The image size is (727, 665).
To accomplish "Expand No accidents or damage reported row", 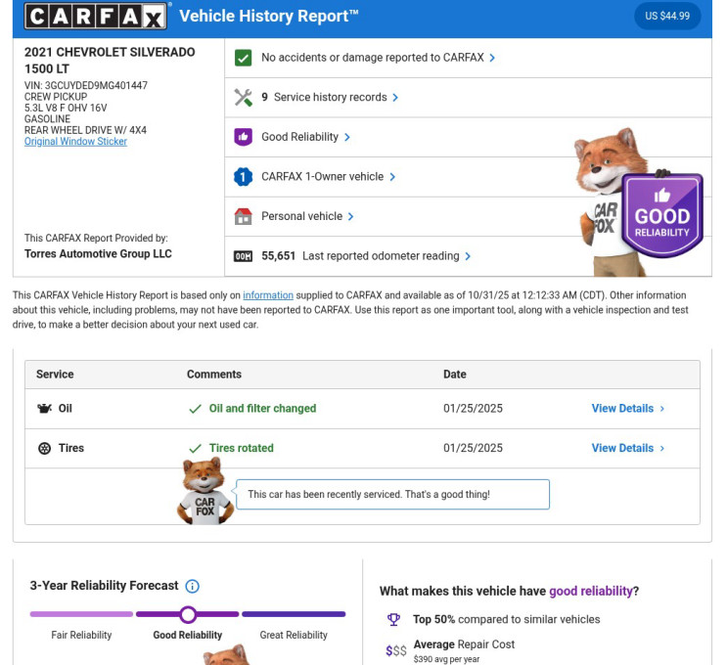I will tap(378, 58).
